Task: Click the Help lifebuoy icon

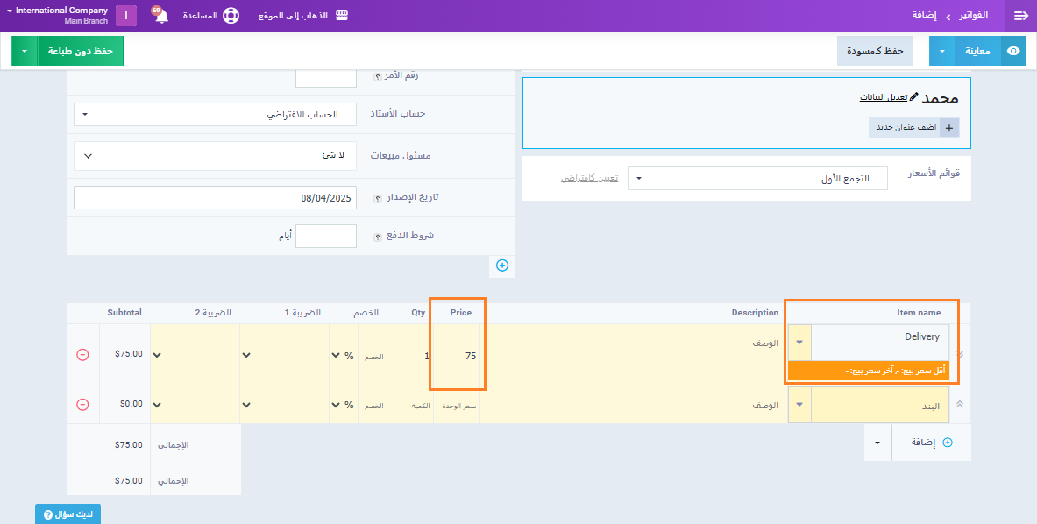Action: 231,16
